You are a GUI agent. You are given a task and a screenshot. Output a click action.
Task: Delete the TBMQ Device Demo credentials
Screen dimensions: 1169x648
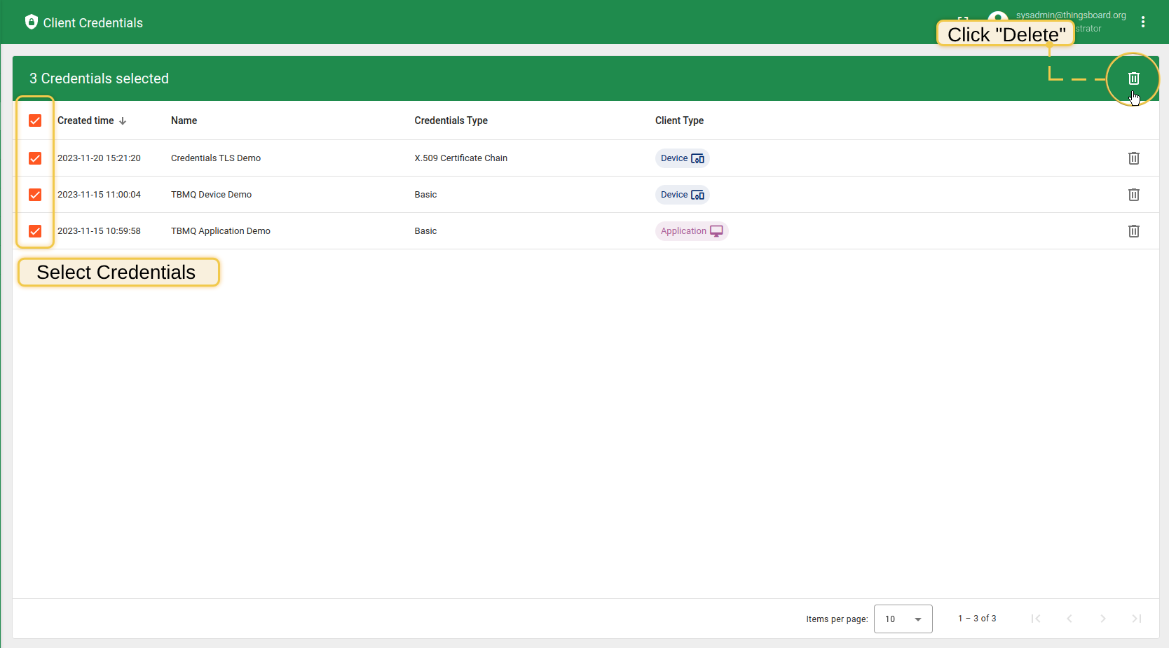point(1133,195)
